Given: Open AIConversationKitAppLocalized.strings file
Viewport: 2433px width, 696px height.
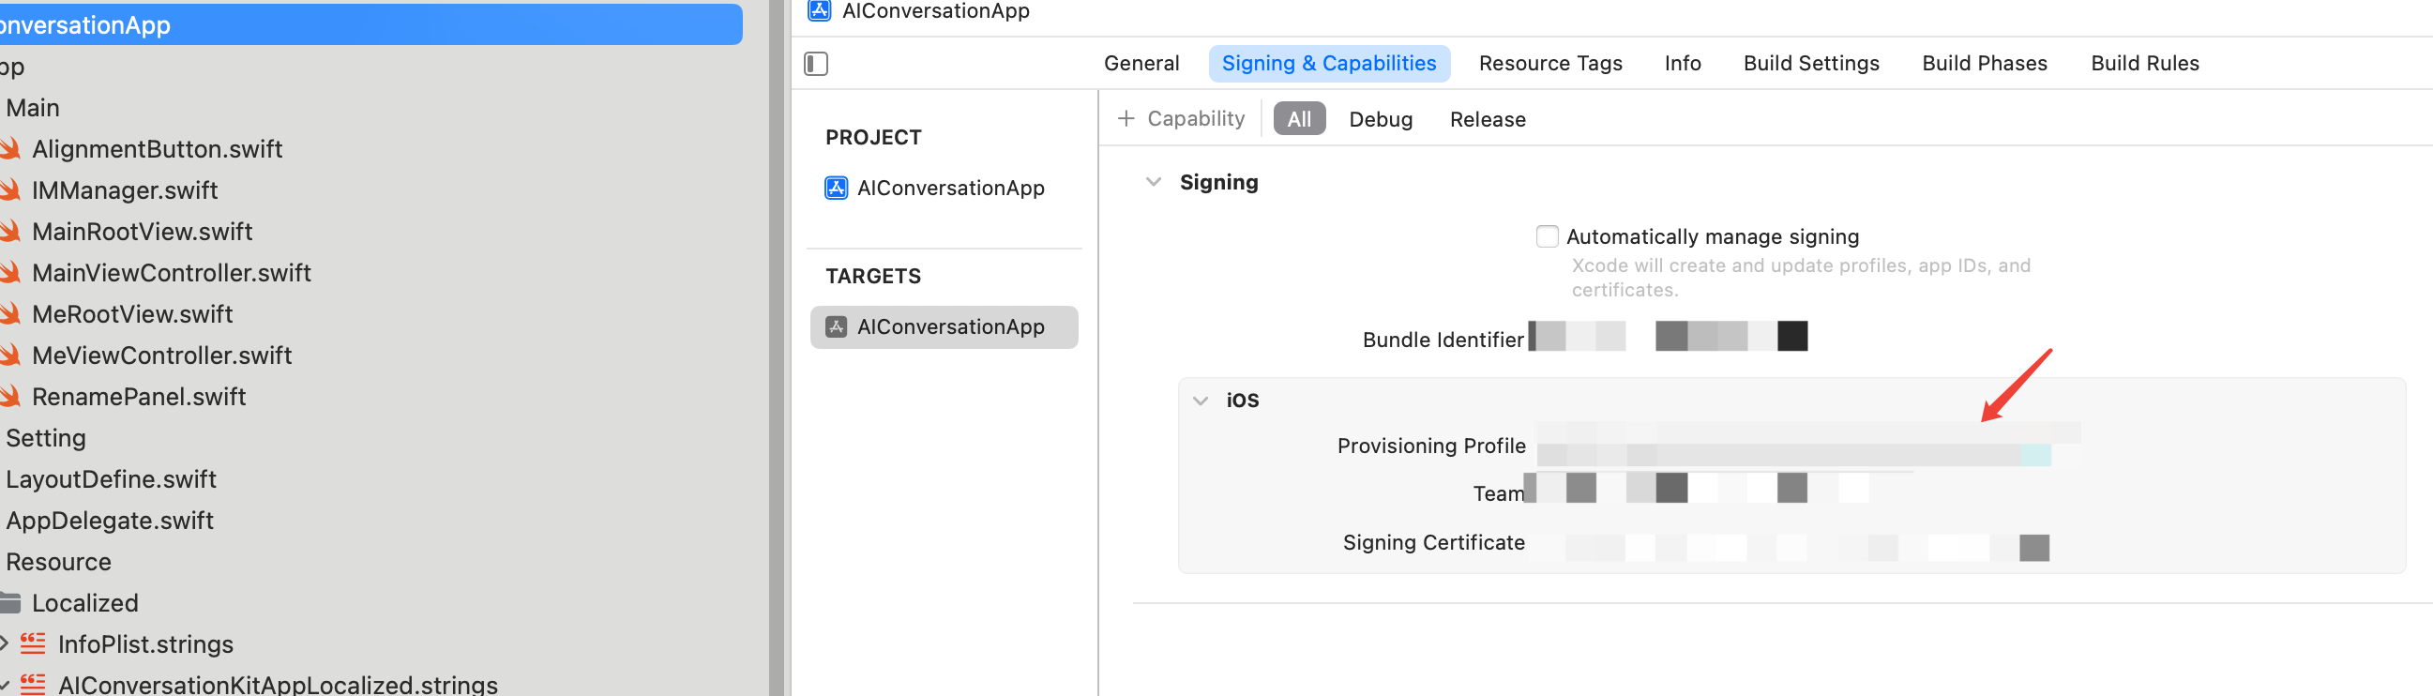Looking at the screenshot, I should pos(277,684).
